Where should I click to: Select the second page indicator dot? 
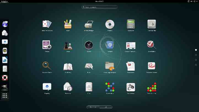point(196,55)
